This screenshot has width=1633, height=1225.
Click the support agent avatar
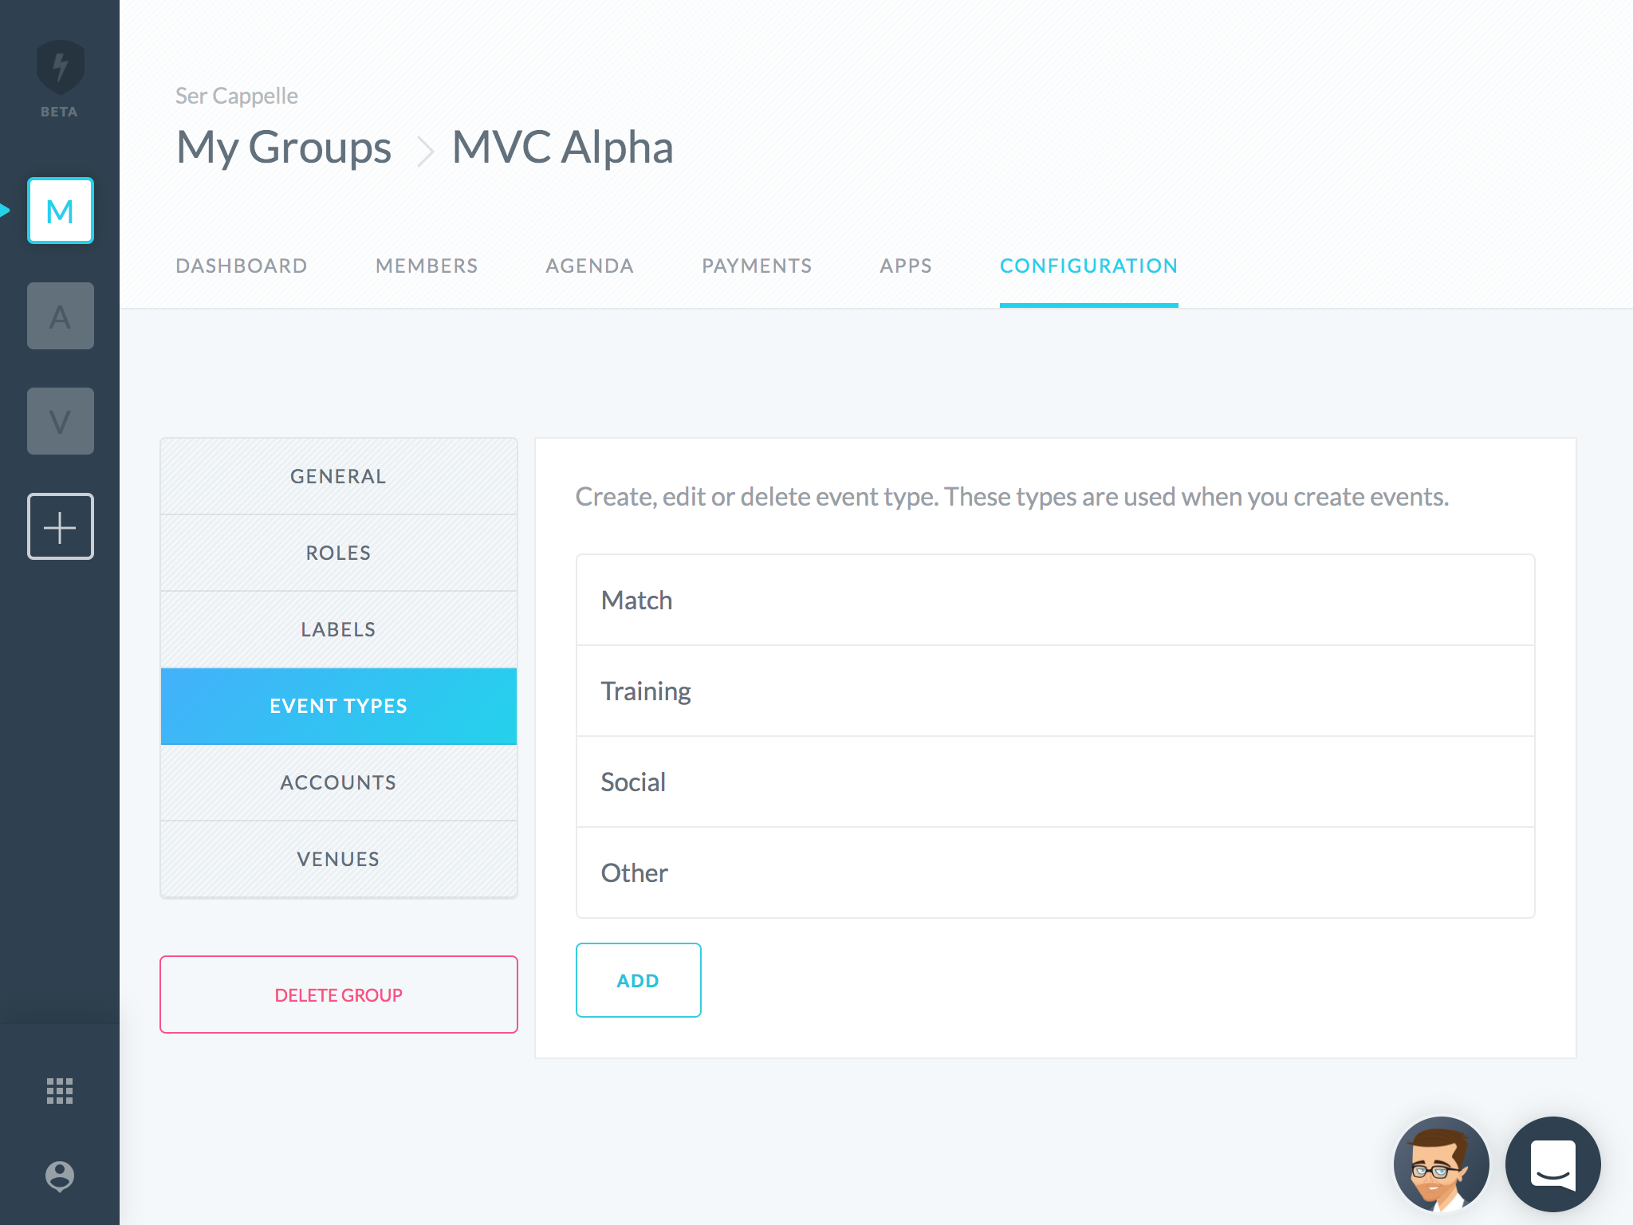coord(1441,1164)
